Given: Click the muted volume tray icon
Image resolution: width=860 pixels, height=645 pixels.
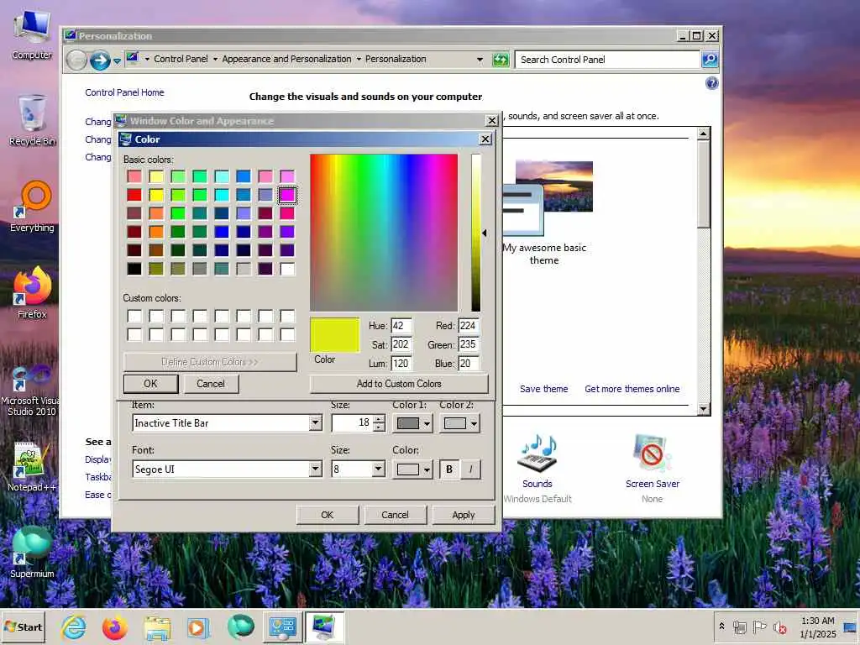Looking at the screenshot, I should tap(779, 627).
